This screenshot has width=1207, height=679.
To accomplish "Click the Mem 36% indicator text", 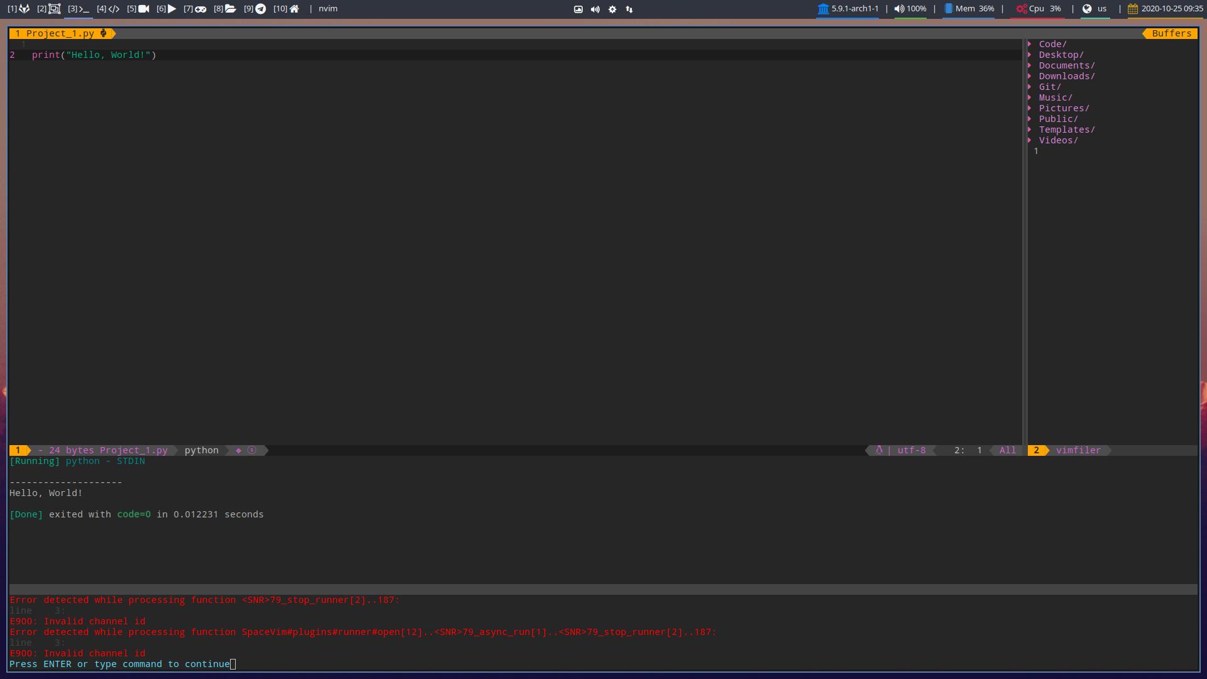I will click(x=975, y=9).
